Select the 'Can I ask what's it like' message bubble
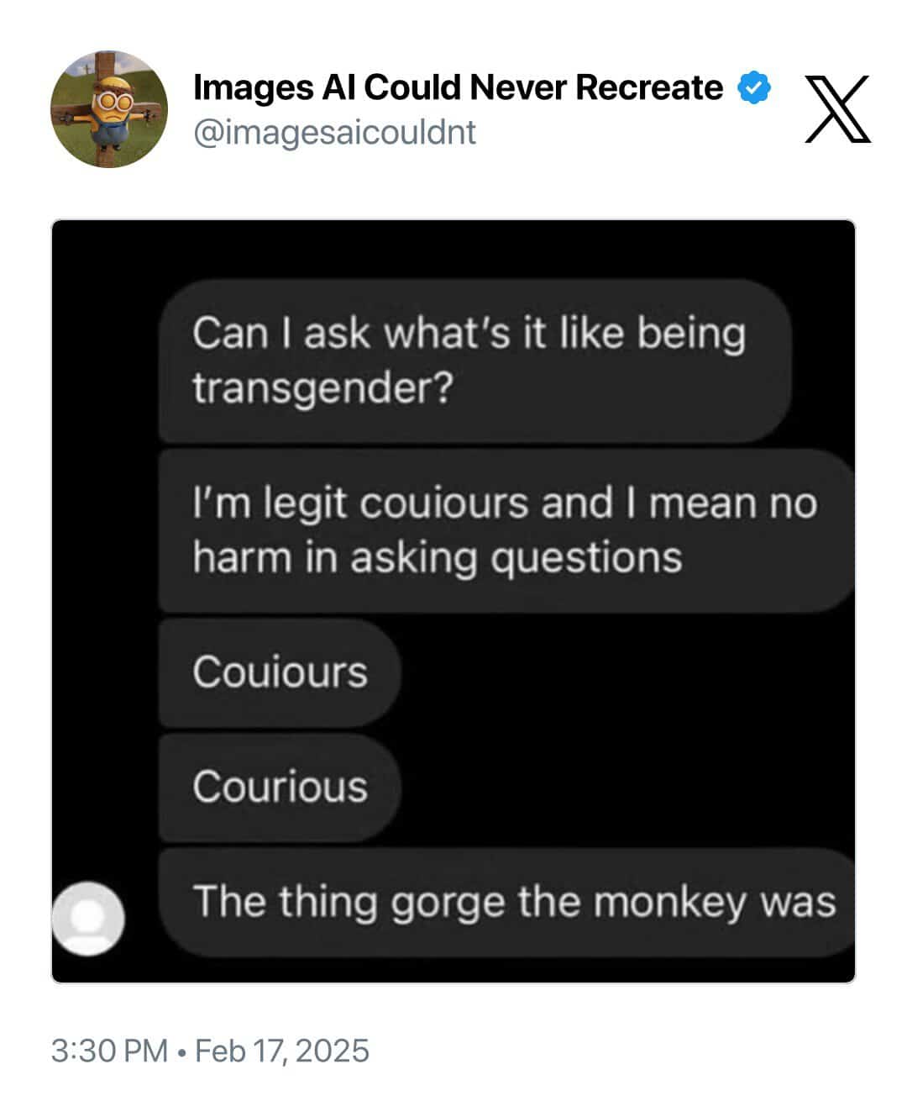Screen dimensions: 907x1117 coord(475,361)
